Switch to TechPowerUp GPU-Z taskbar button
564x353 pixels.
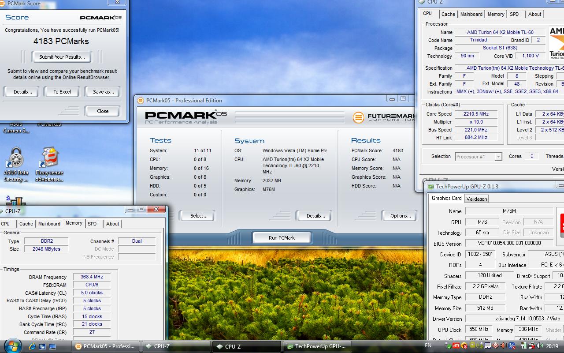pyautogui.click(x=317, y=346)
